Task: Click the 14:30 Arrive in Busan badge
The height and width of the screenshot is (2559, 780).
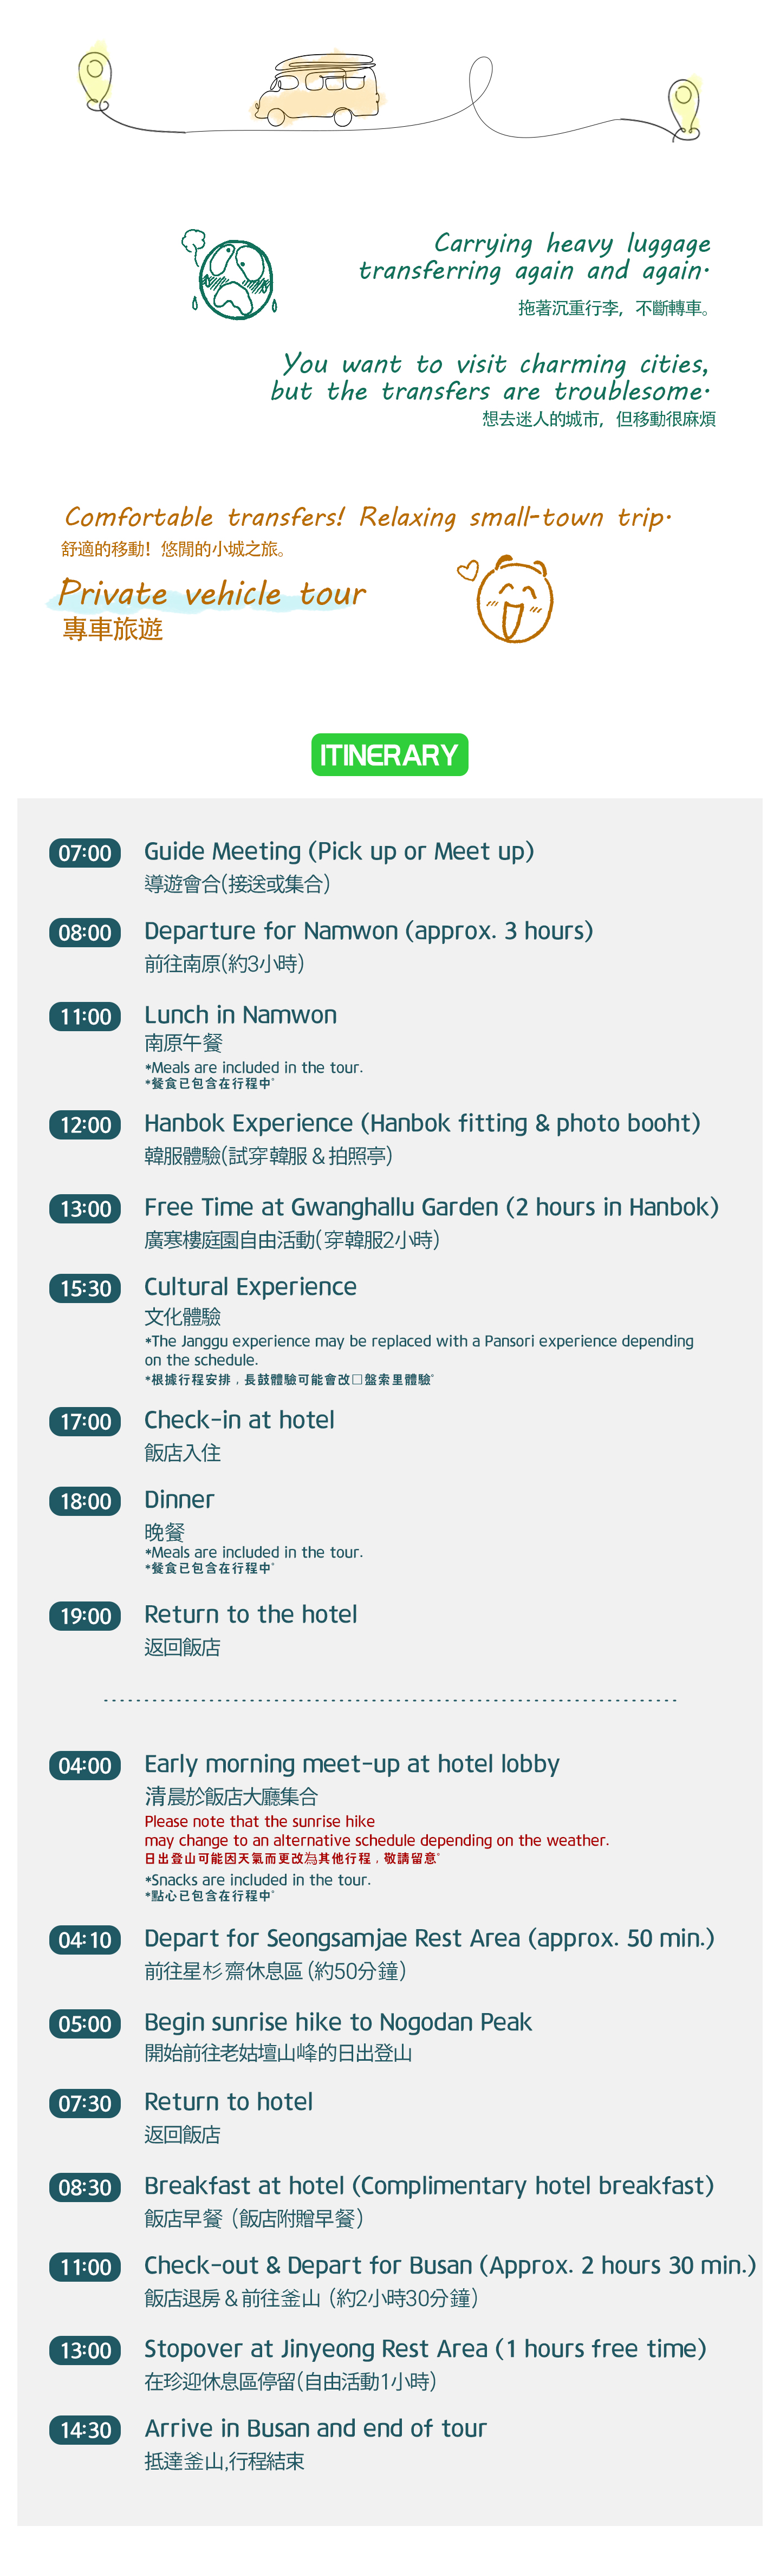Action: click(84, 2429)
